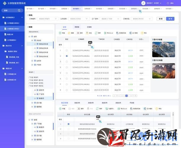Click 删除 icon in 商品明细 toolbar
Viewport: 181px width, 148px height.
pyautogui.click(x=79, y=109)
